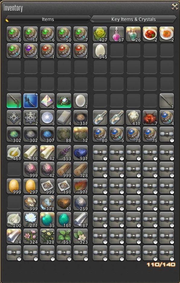
Task: Select the cabbage stack of 427
Action: click(100, 34)
